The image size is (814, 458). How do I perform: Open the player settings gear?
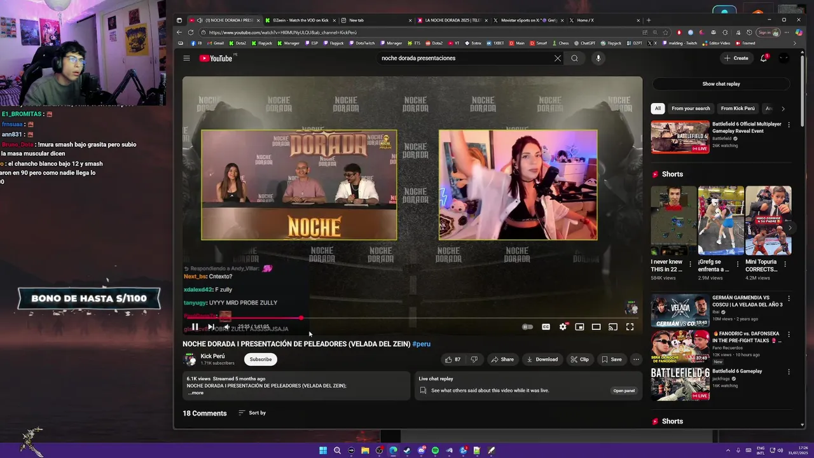tap(563, 327)
